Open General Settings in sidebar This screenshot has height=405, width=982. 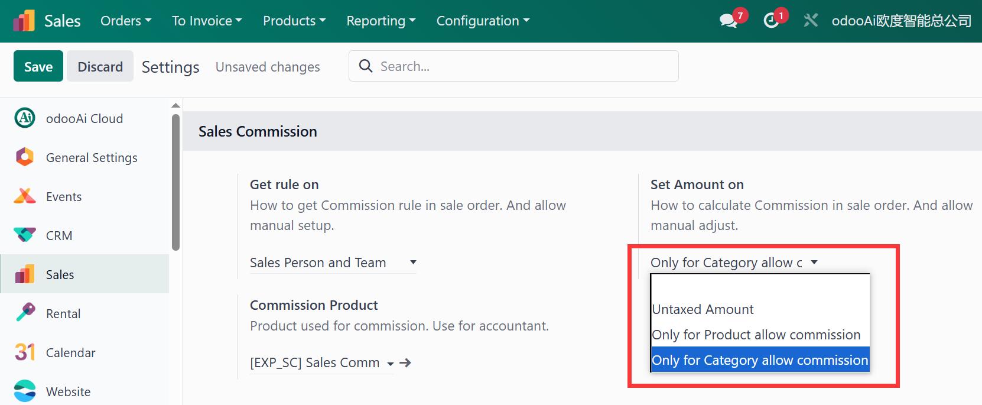tap(91, 157)
